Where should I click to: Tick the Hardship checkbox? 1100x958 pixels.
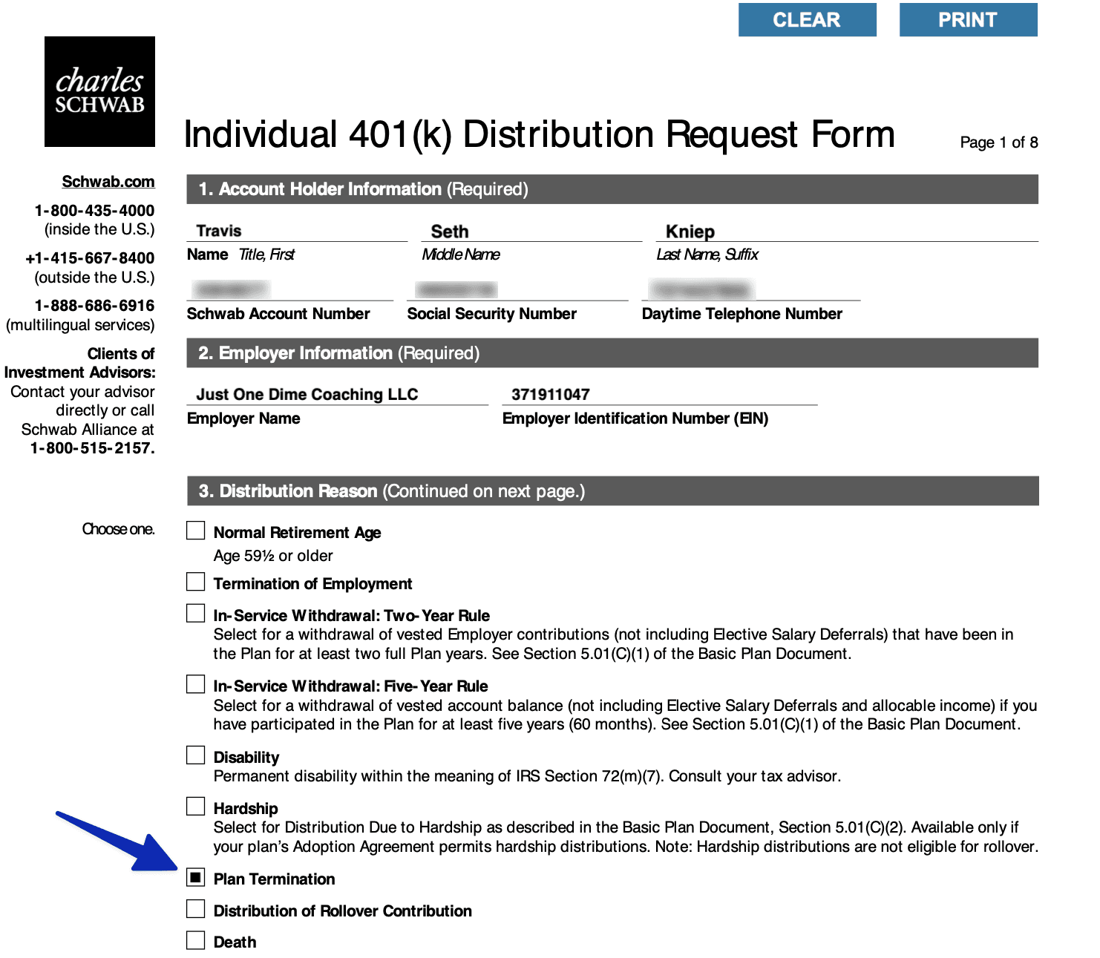[x=195, y=807]
